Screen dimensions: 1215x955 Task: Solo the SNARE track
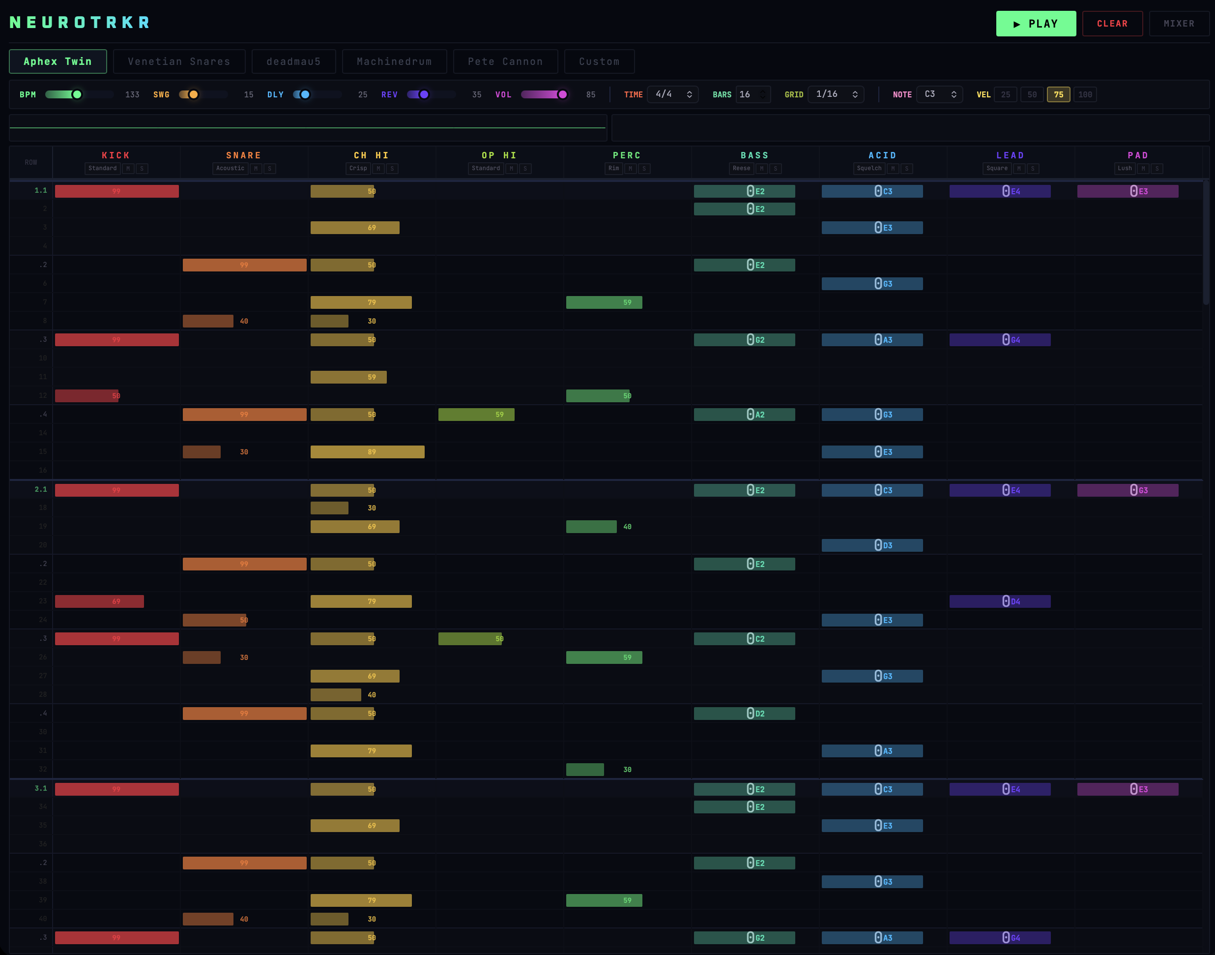pos(270,168)
